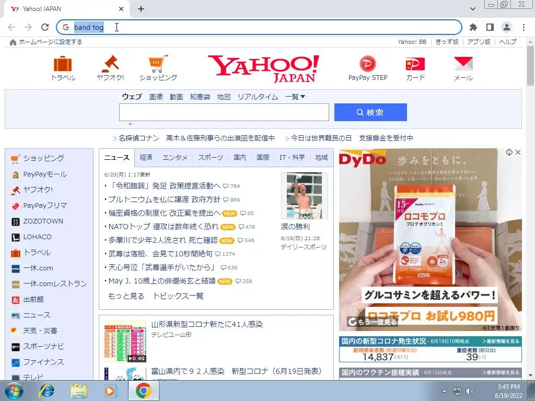
Task: Open 最新情報を見る for コロナ発生状況
Action: [501, 341]
